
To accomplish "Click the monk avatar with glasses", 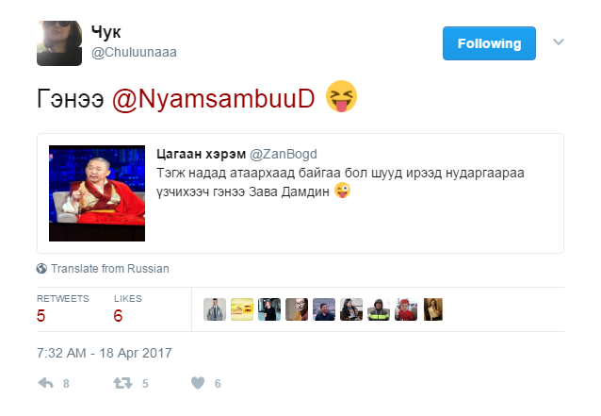I will [x=297, y=309].
